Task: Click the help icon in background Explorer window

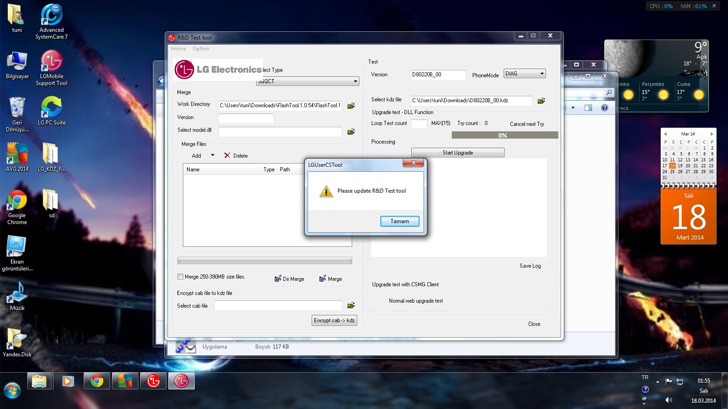Action: coord(604,108)
